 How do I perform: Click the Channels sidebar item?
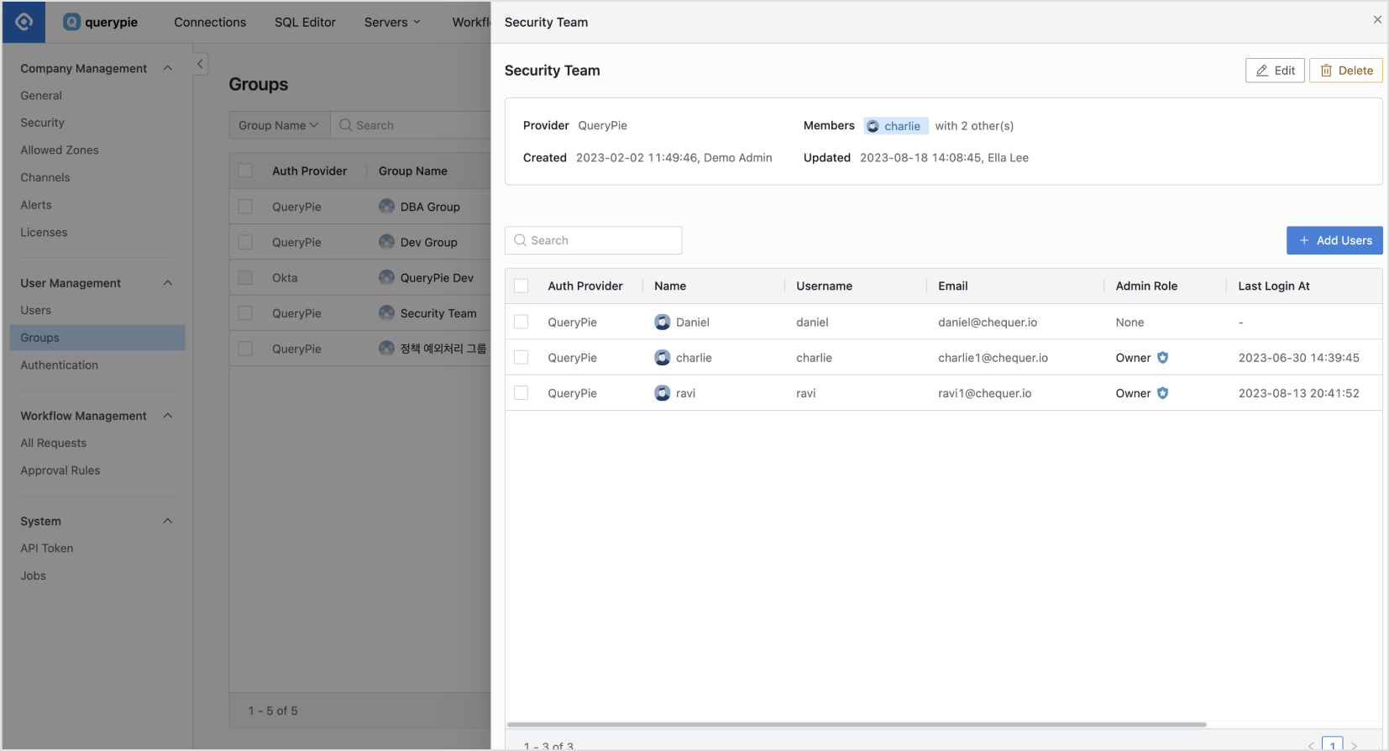coord(45,177)
